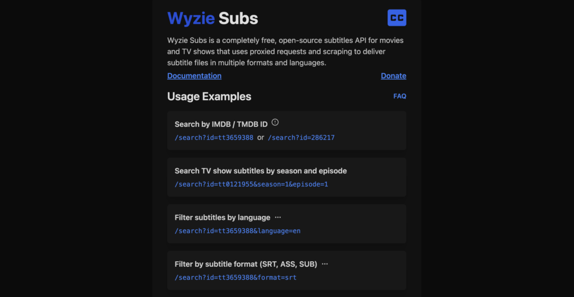Image resolution: width=574 pixels, height=297 pixels.
Task: Open the language=en filter example link
Action: (238, 230)
